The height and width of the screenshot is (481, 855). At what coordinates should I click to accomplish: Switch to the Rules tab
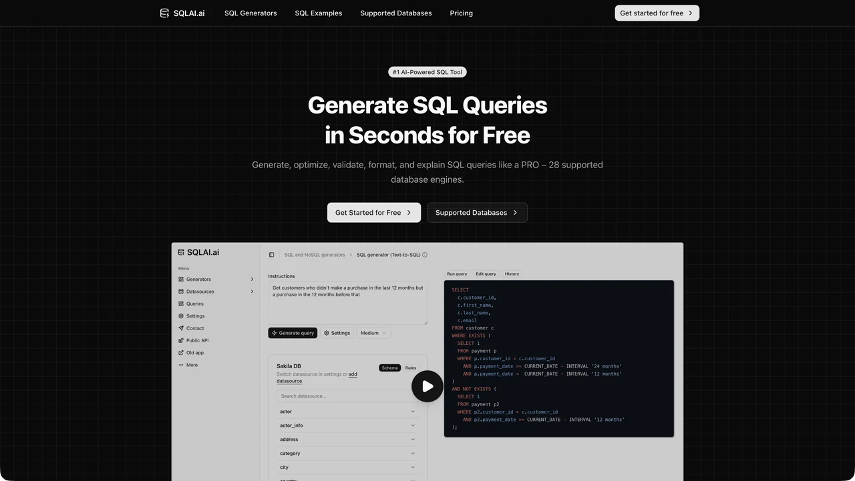tap(411, 368)
